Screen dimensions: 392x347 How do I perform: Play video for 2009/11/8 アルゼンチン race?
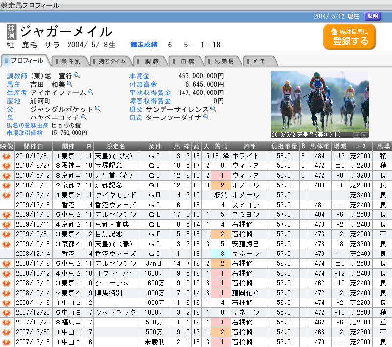(7, 215)
